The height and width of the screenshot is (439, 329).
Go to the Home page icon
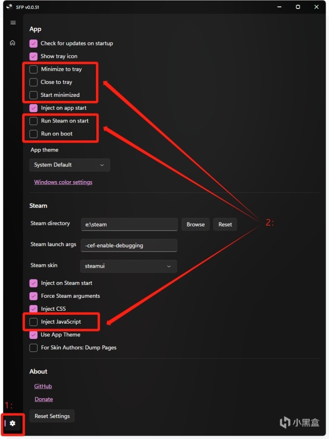pyautogui.click(x=13, y=43)
